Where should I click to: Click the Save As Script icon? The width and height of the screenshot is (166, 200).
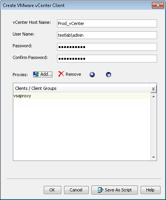(x=100, y=190)
